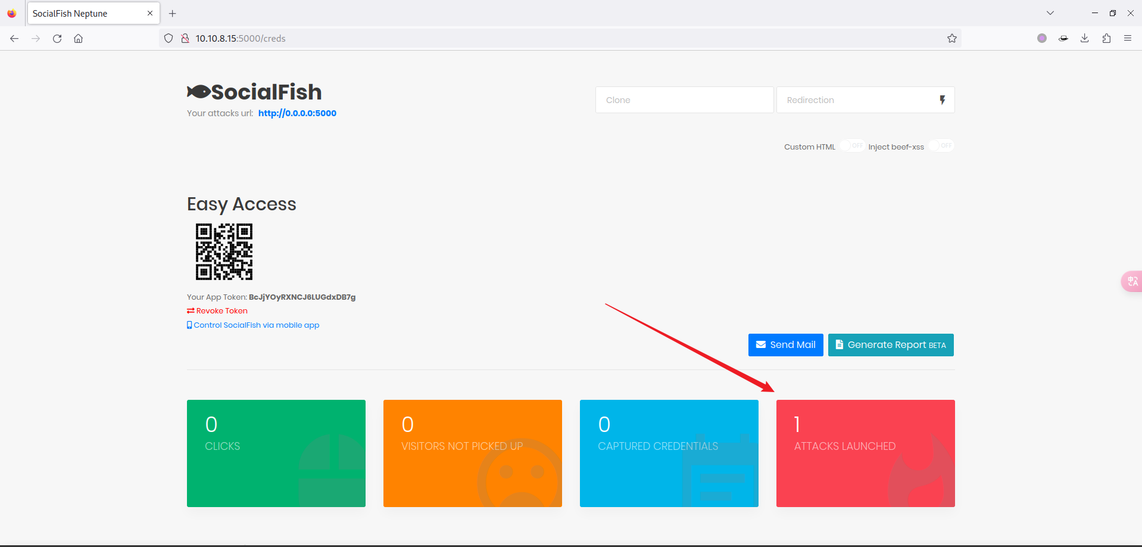Open the shield tracking protection panel

pyautogui.click(x=169, y=38)
